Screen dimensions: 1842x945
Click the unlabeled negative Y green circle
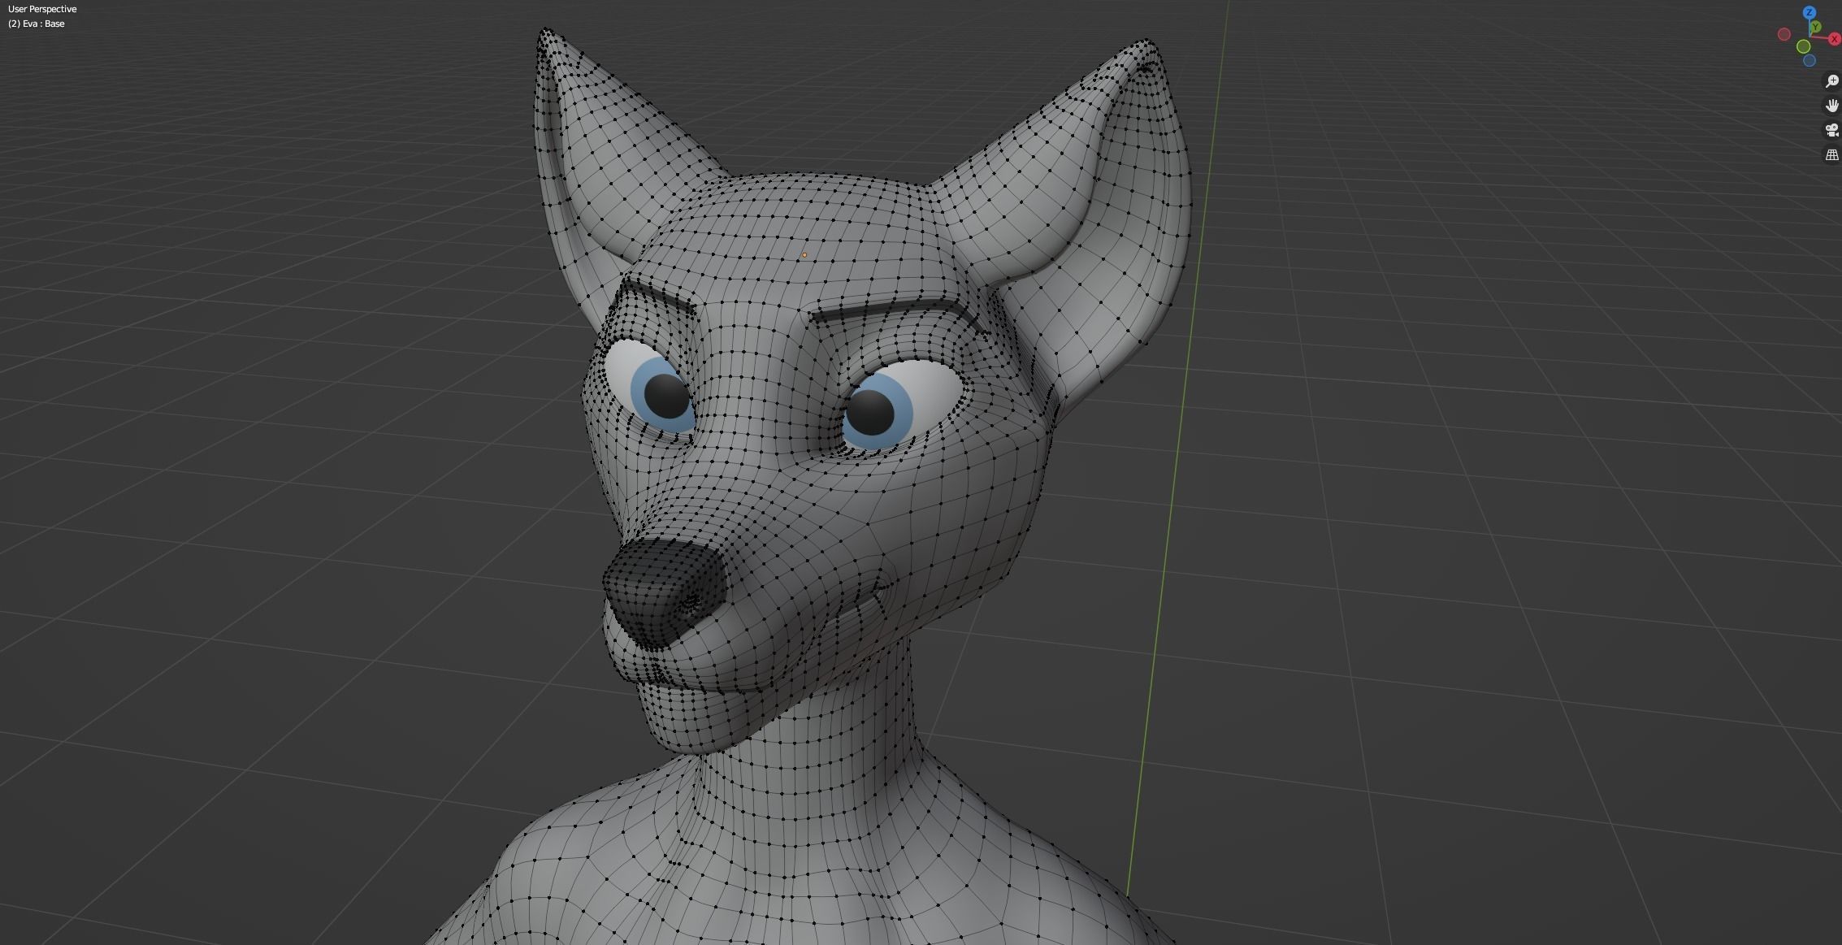coord(1804,46)
